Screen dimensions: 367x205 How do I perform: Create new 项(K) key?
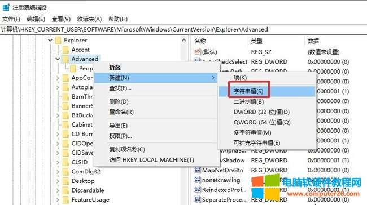click(267, 78)
